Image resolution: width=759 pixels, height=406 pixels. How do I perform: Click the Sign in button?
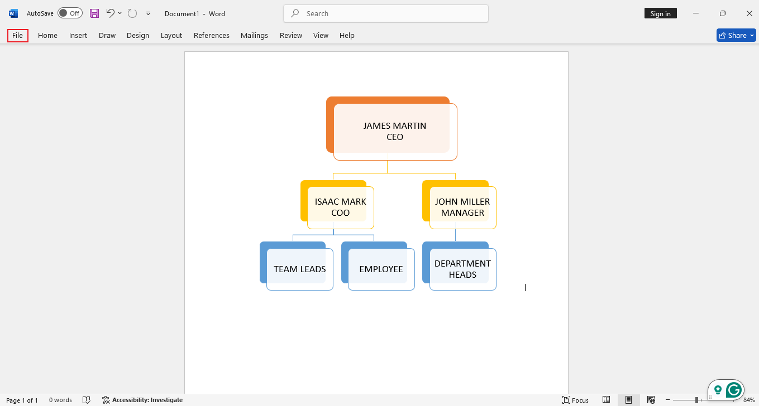pos(660,13)
